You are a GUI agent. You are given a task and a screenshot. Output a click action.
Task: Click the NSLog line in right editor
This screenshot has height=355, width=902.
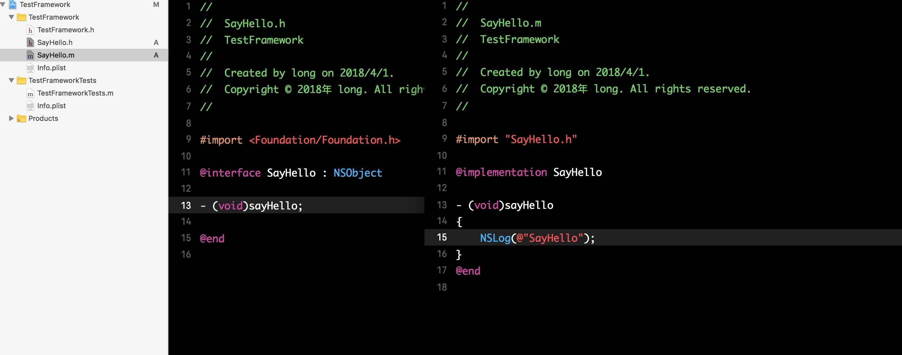click(x=537, y=238)
